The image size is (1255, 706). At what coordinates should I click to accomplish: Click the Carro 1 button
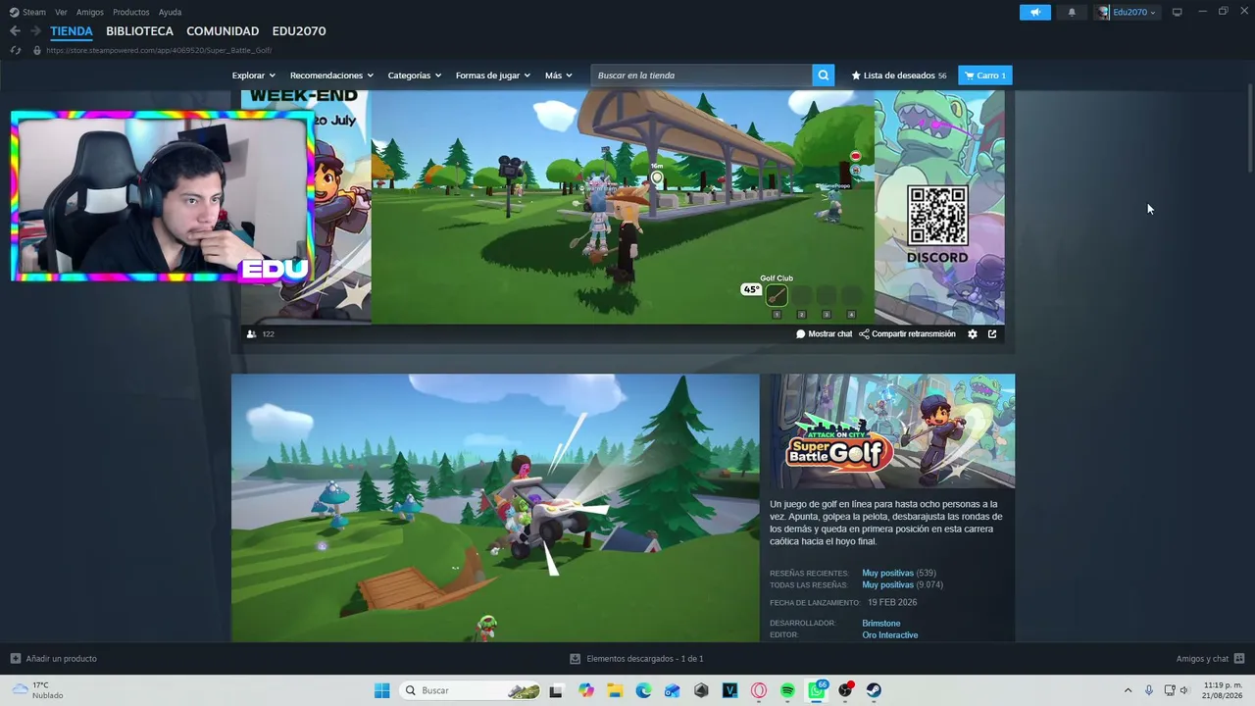985,76
